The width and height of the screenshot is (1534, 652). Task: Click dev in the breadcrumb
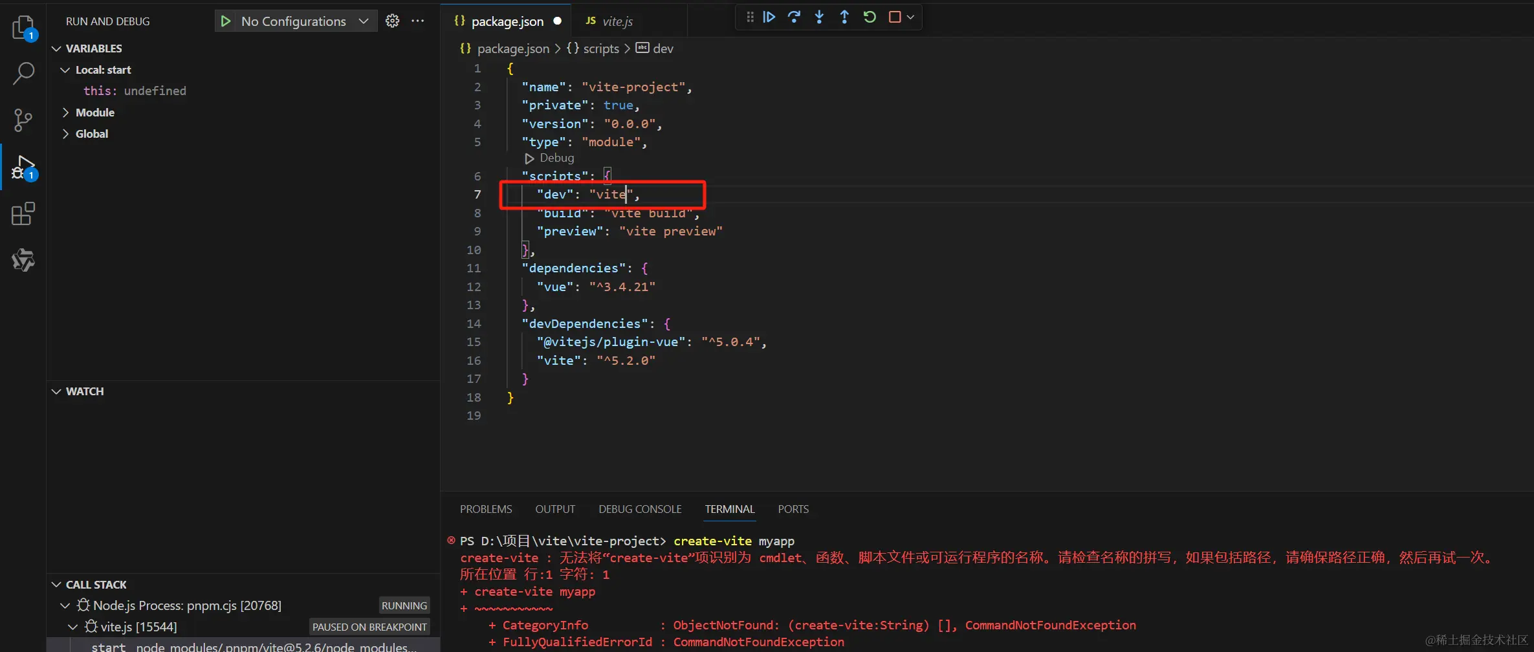point(663,49)
